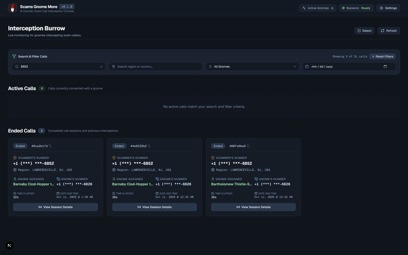Image resolution: width=408 pixels, height=255 pixels.
Task: Click the date Oct 11, 2026 @ 12:35 AM
Action: pyautogui.click(x=174, y=197)
